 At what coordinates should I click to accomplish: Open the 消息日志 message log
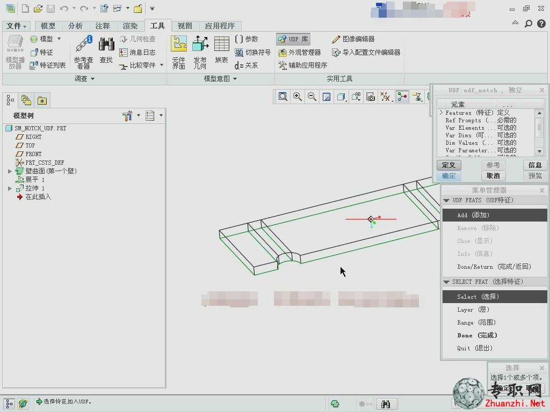137,53
